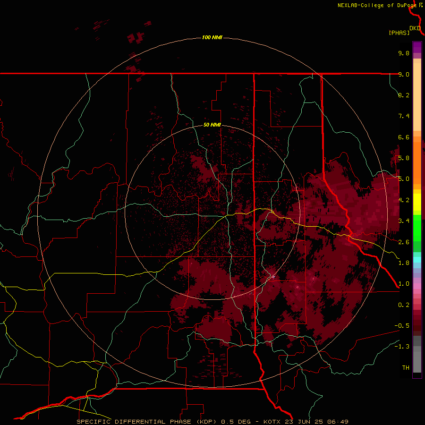425x425 pixels.
Task: Click the 50 NMI range ring label
Action: (212, 125)
